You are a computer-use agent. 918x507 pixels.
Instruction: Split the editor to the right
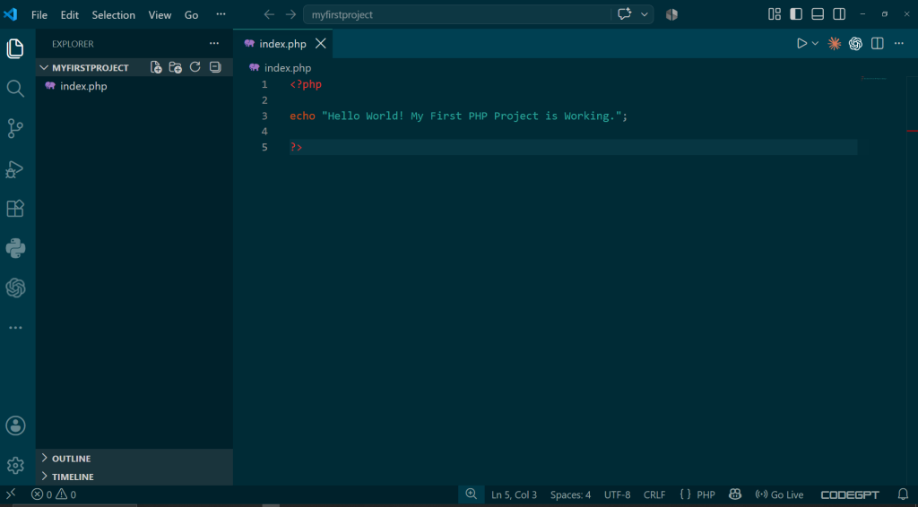(x=877, y=43)
